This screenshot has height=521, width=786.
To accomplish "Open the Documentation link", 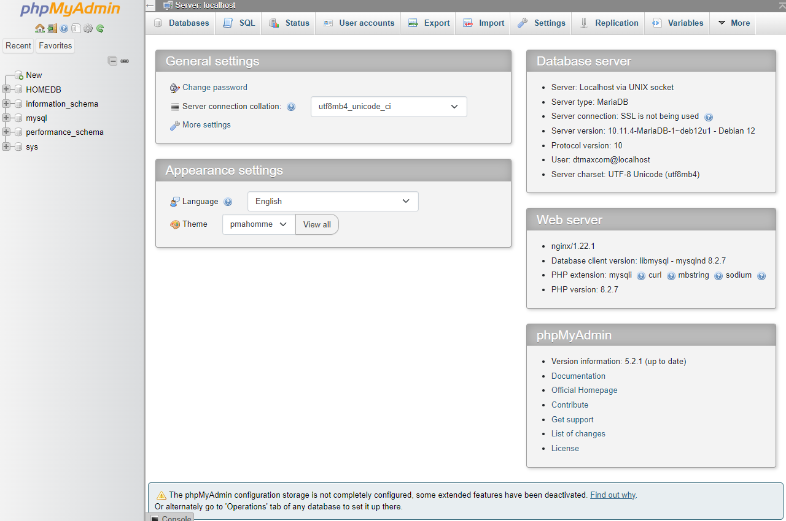I will tap(578, 376).
